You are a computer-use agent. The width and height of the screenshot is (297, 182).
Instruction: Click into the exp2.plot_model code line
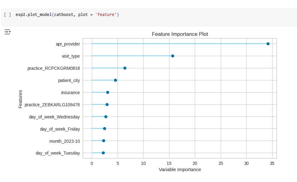(x=67, y=15)
